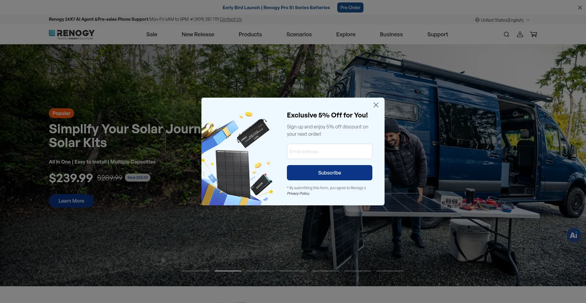Open the shopping cart icon
The height and width of the screenshot is (303, 586).
click(x=534, y=34)
